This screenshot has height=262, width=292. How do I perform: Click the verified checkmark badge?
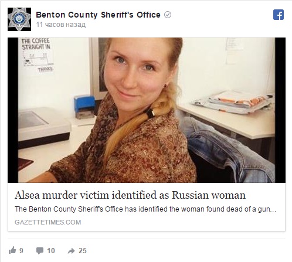(x=168, y=15)
